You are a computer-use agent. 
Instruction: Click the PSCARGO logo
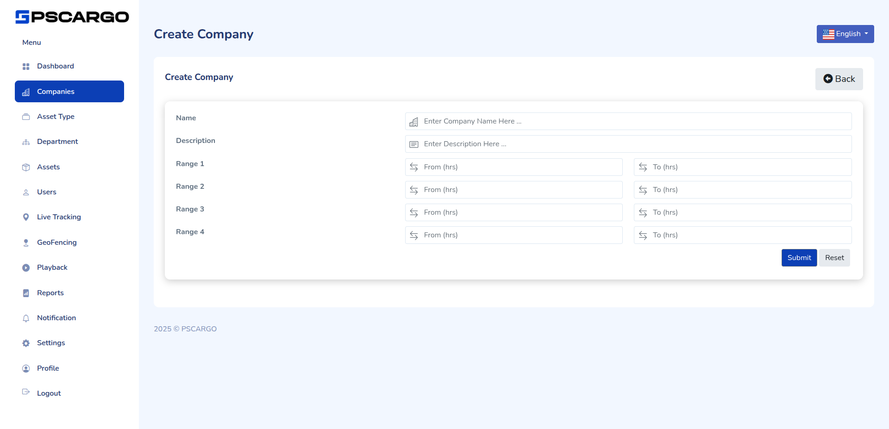[x=72, y=17]
